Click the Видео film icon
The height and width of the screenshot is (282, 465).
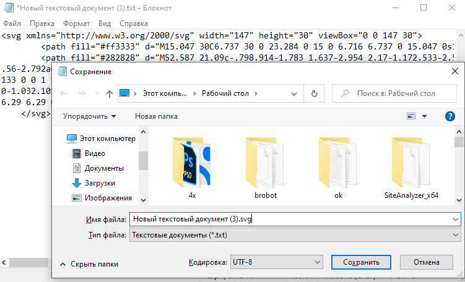pyautogui.click(x=77, y=153)
